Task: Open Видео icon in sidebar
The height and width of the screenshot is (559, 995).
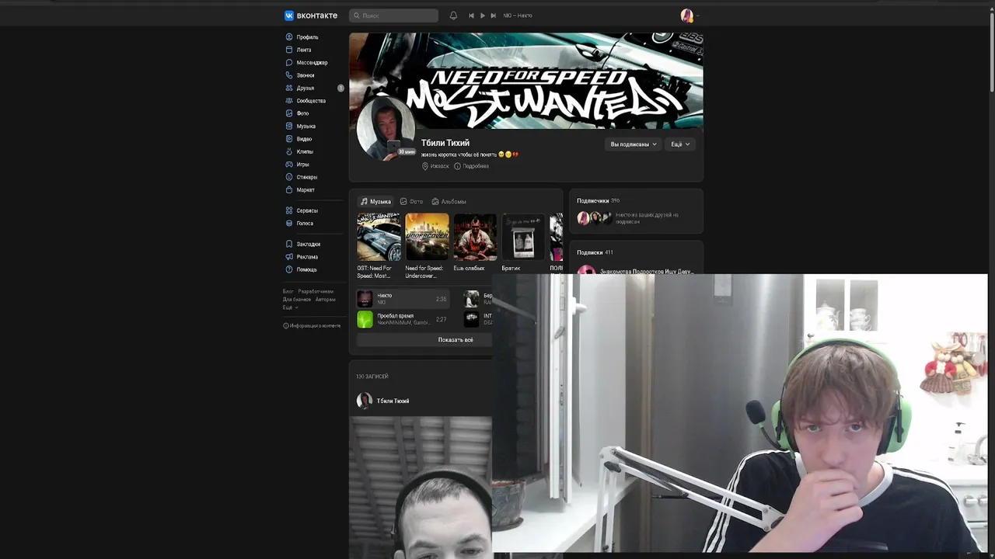Action: point(289,139)
